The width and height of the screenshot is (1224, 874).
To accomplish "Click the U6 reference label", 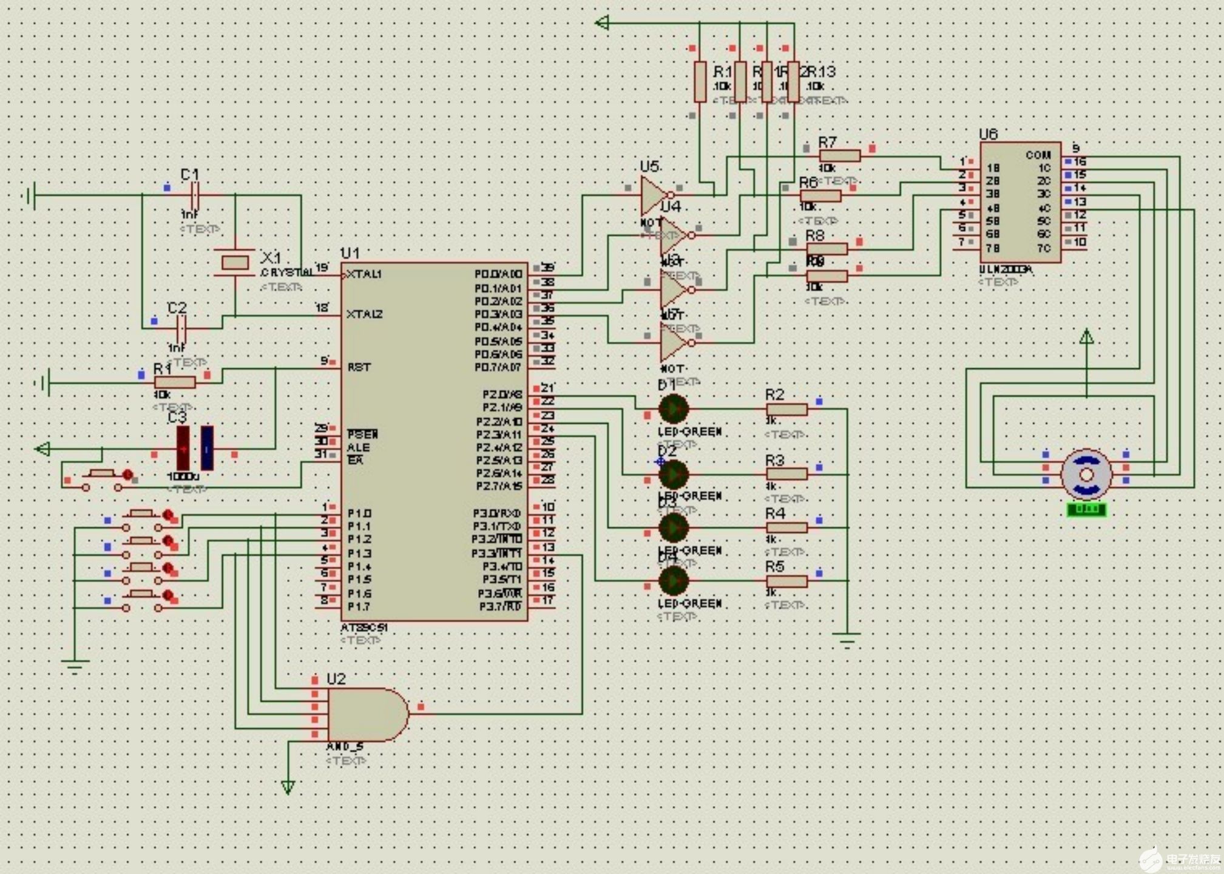I will pos(988,134).
